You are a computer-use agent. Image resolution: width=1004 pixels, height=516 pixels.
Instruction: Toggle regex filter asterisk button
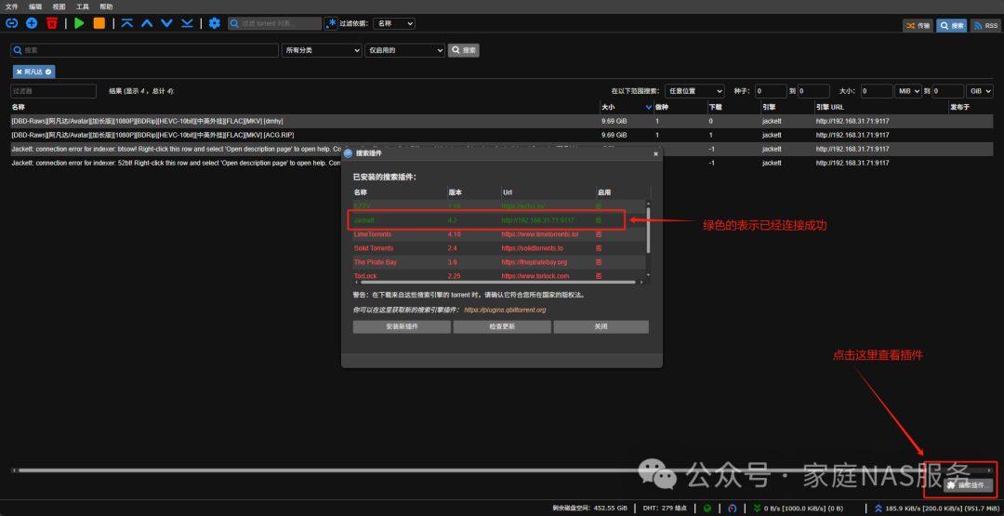click(x=331, y=23)
